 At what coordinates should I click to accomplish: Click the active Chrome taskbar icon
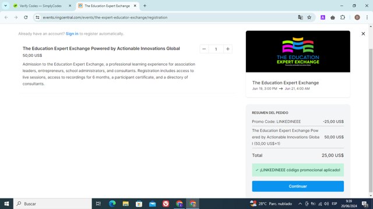point(193,204)
